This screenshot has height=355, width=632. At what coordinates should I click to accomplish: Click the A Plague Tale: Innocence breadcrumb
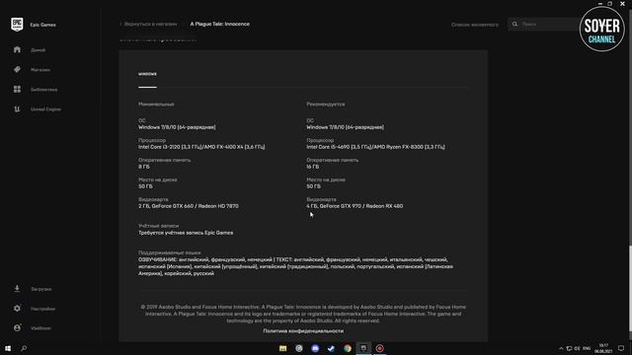[219, 24]
